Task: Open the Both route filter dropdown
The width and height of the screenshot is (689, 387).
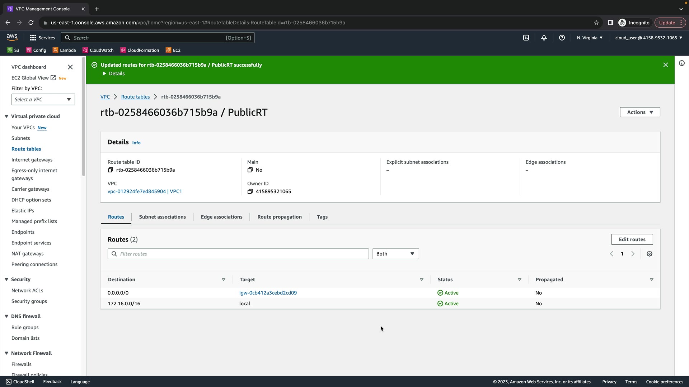Action: pos(395,254)
